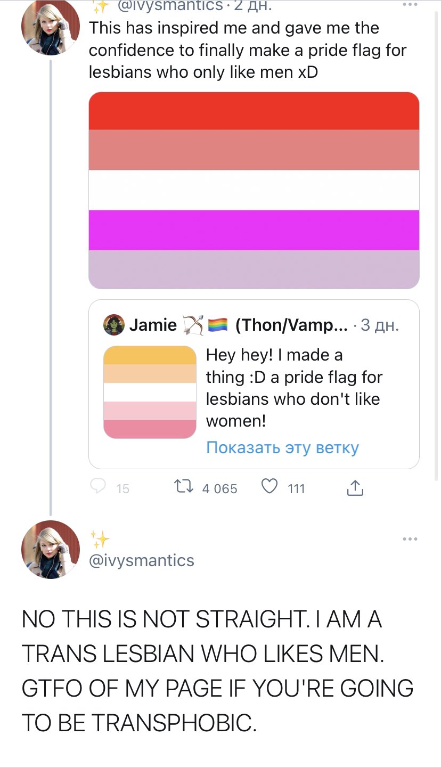Open the large red and magenta flag image

coord(254,190)
